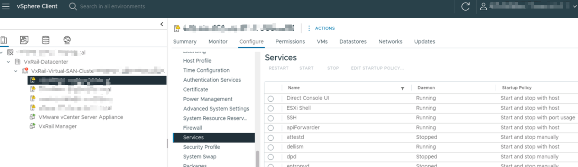Viewport: 578px width, 167px height.
Task: Click the VxRail Manager VM icon
Action: (x=32, y=126)
